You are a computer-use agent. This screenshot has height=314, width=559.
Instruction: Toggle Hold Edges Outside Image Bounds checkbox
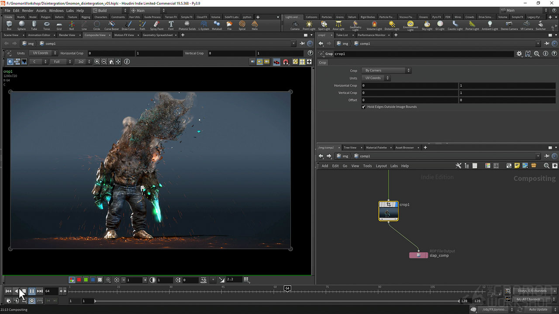[x=364, y=107]
